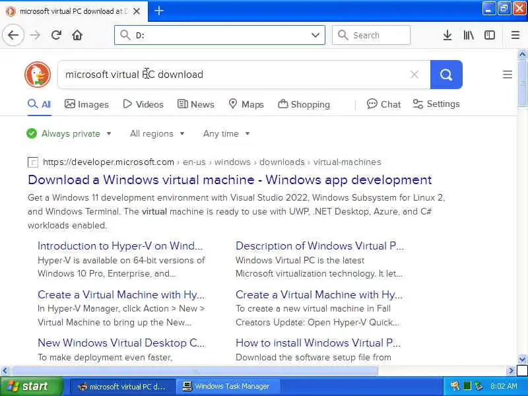Image resolution: width=528 pixels, height=396 pixels.
Task: Click the magnifier in browser Search box
Action: tap(343, 35)
